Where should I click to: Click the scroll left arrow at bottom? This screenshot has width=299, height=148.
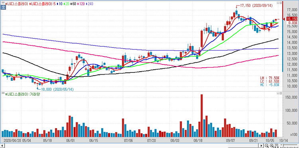tap(2, 146)
